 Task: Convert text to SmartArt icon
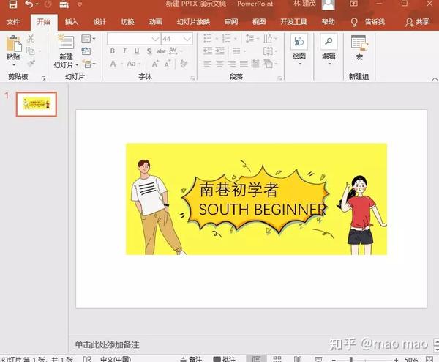[x=269, y=64]
